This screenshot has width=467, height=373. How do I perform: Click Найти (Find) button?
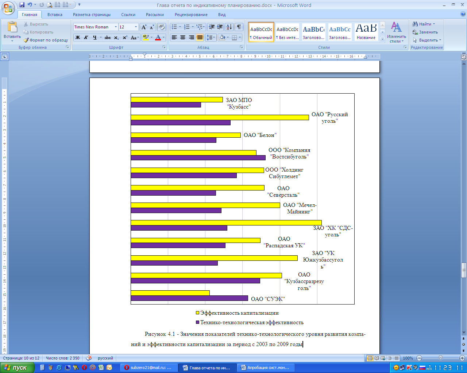pyautogui.click(x=424, y=24)
